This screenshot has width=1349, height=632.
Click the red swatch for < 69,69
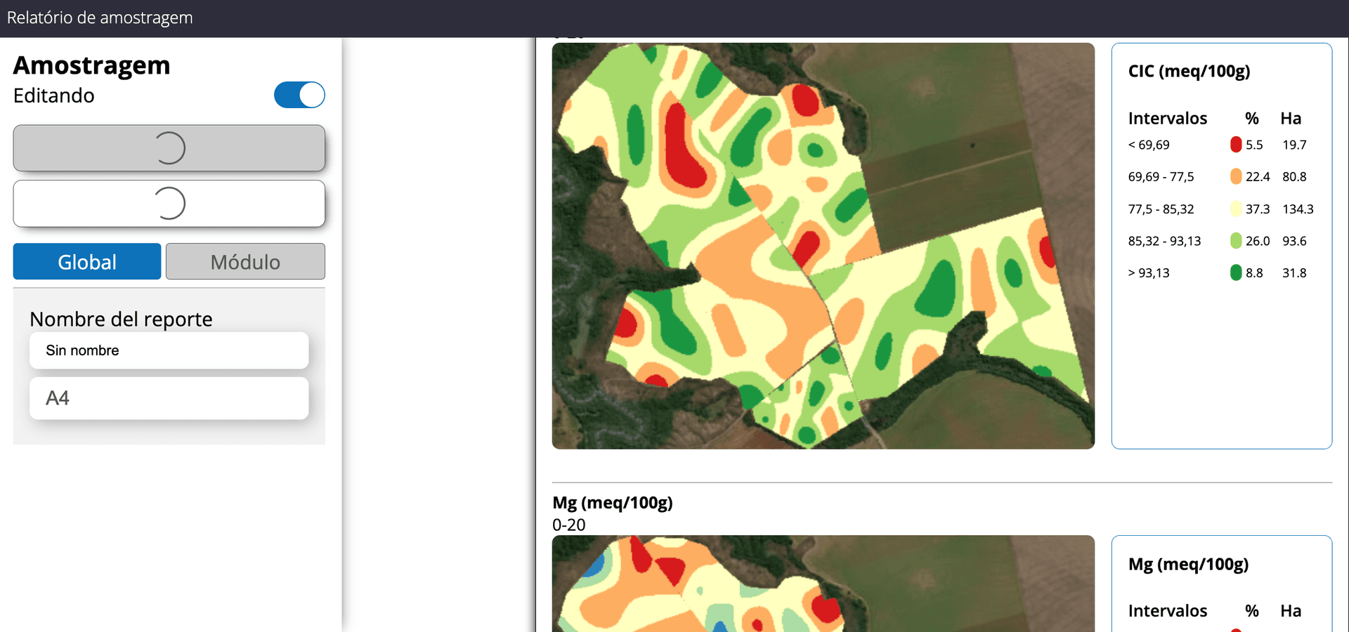click(x=1236, y=145)
